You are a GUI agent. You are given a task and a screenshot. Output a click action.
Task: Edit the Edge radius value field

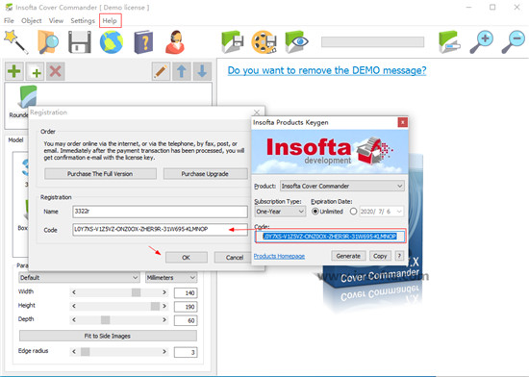pos(186,352)
